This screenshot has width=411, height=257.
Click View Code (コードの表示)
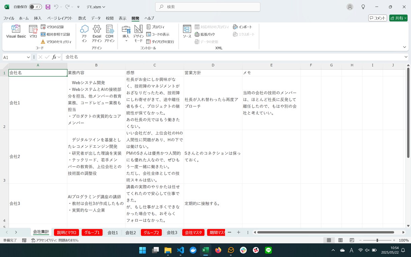pos(158,34)
